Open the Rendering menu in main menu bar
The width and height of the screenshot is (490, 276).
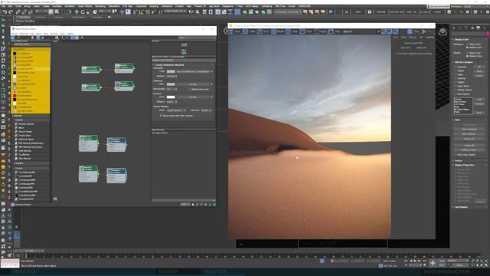[x=100, y=6]
